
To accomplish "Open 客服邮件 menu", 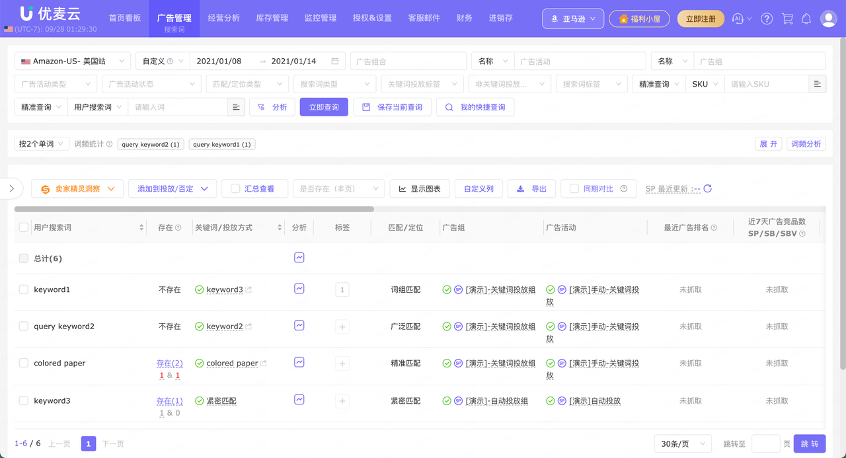I will coord(424,18).
